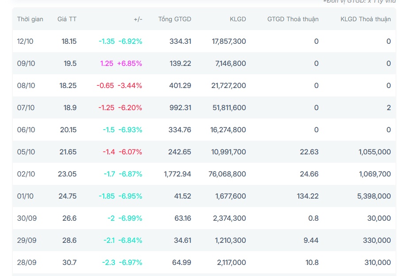Click the percent change "-6.92%"
The image size is (400, 276).
130,42
